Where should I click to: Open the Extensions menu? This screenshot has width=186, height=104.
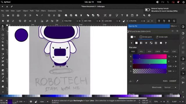[52, 11]
